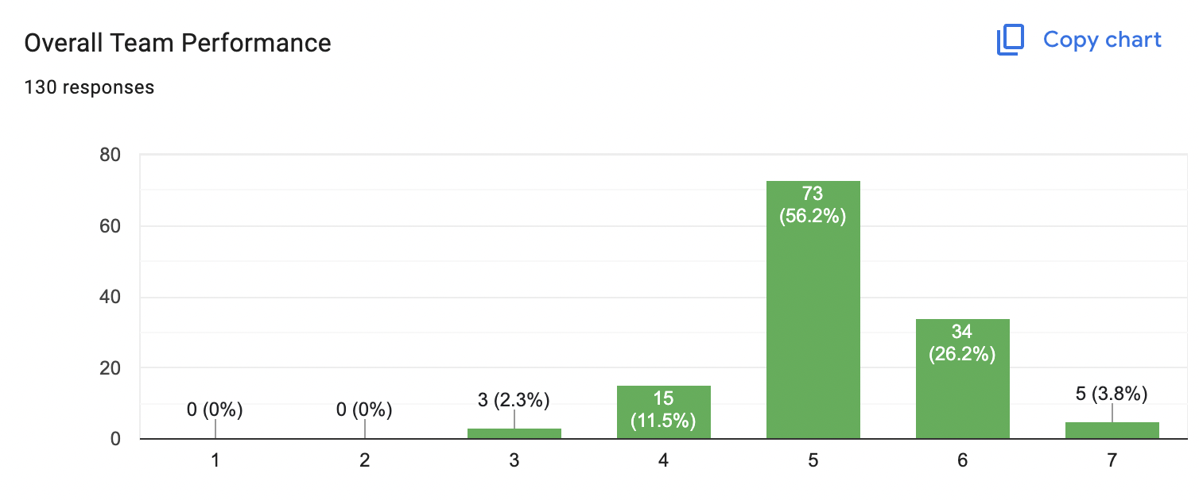Click the 15 (11.5%) data label
Viewport: 1199px width, 500px height.
pos(663,410)
